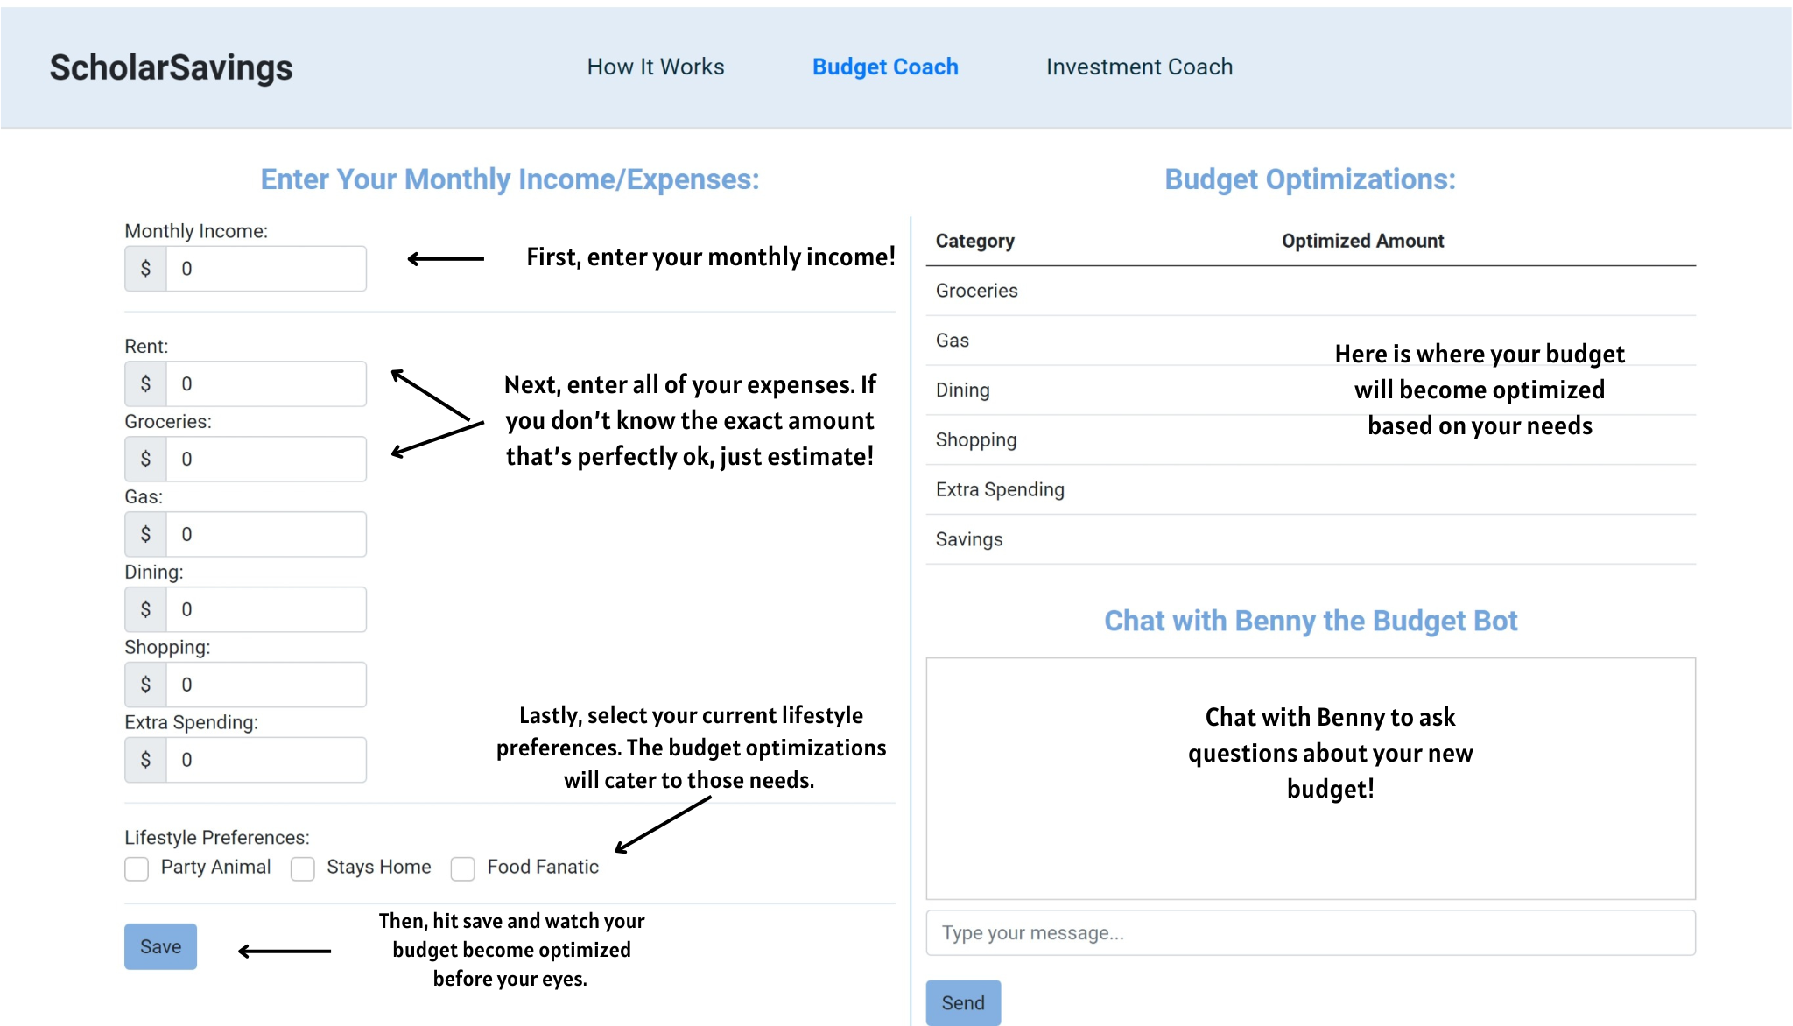1793x1026 pixels.
Task: Enable the Stays Home option
Action: pyautogui.click(x=303, y=868)
